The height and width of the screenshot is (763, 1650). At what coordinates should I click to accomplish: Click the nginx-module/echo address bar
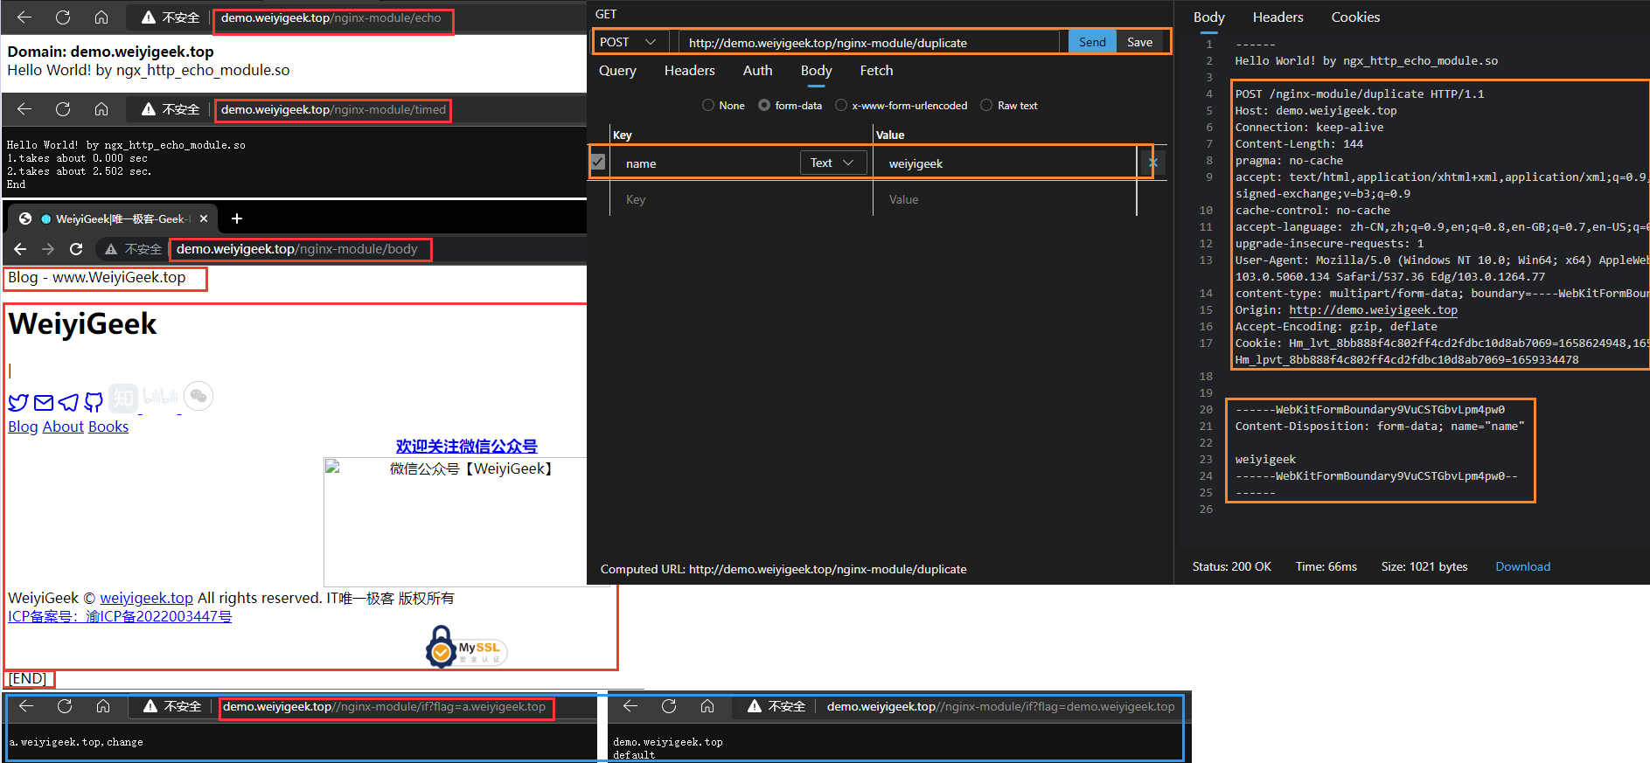coord(333,17)
